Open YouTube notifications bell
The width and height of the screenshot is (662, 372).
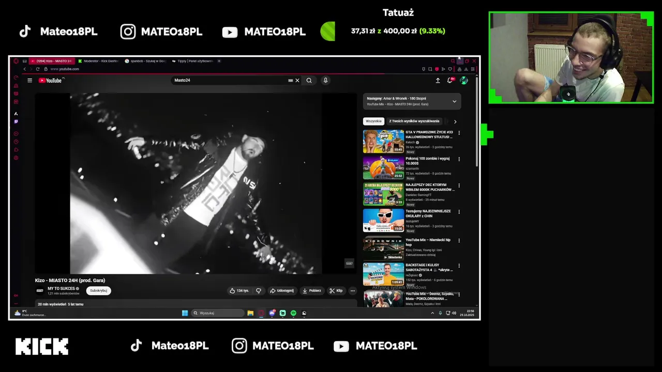450,80
